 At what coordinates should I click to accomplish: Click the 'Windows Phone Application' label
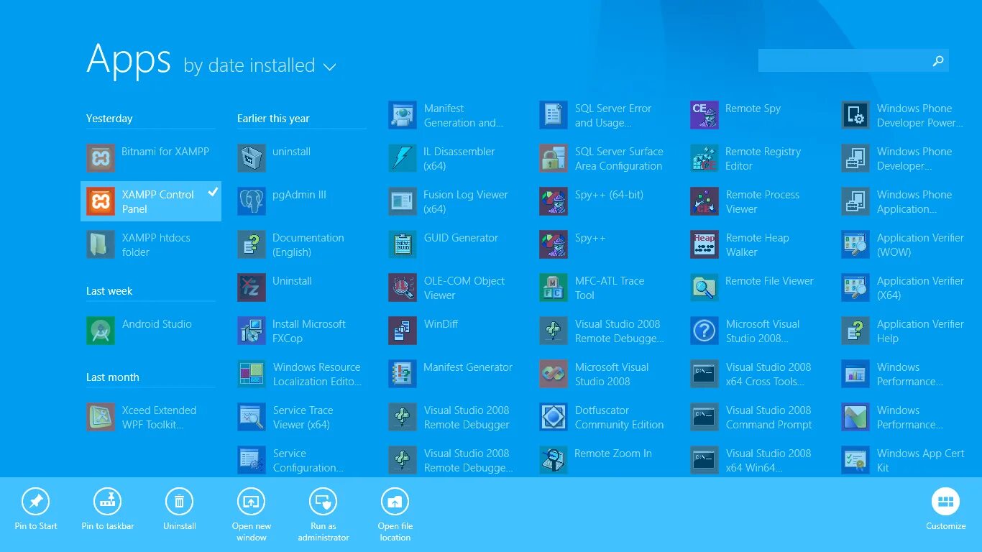(914, 202)
